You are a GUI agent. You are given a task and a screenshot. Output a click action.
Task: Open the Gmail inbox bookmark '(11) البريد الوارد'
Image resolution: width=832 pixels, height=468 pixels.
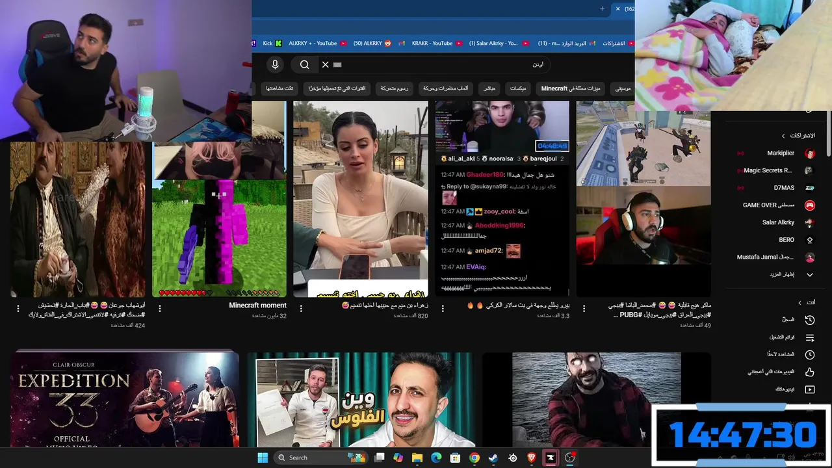tap(566, 44)
